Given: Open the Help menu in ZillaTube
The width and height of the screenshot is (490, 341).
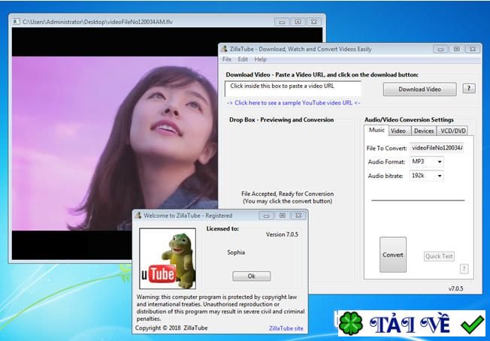Looking at the screenshot, I should click(x=260, y=59).
